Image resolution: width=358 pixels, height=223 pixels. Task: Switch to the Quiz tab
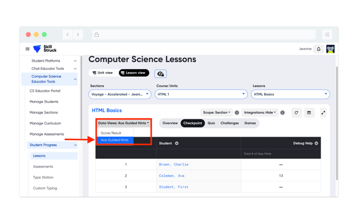click(211, 123)
